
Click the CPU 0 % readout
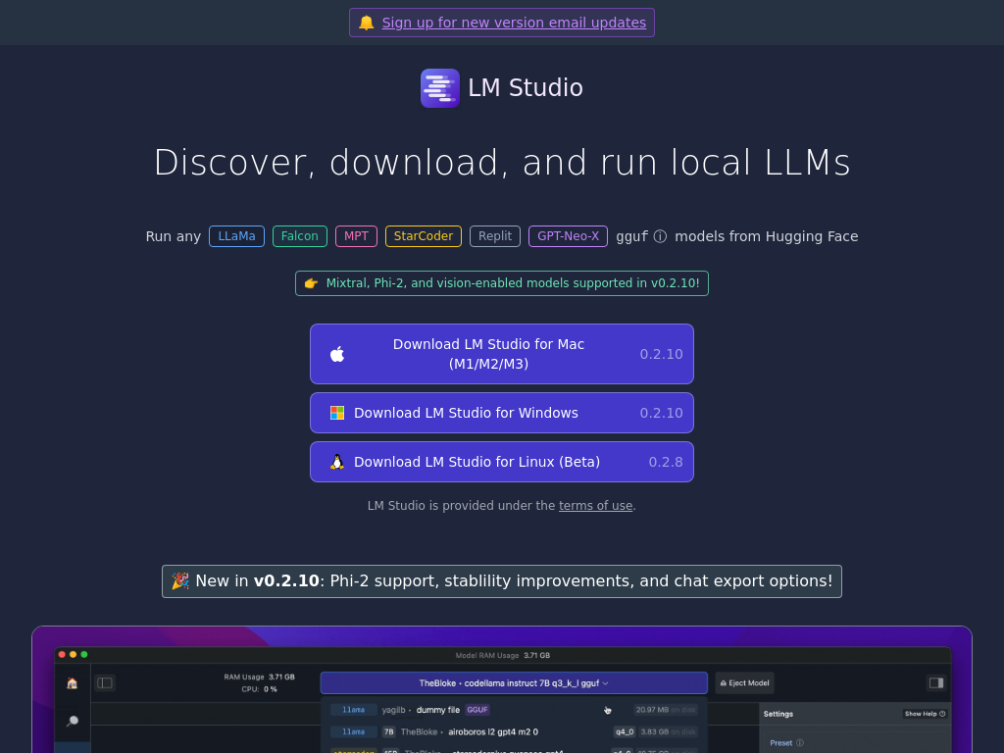click(x=259, y=689)
